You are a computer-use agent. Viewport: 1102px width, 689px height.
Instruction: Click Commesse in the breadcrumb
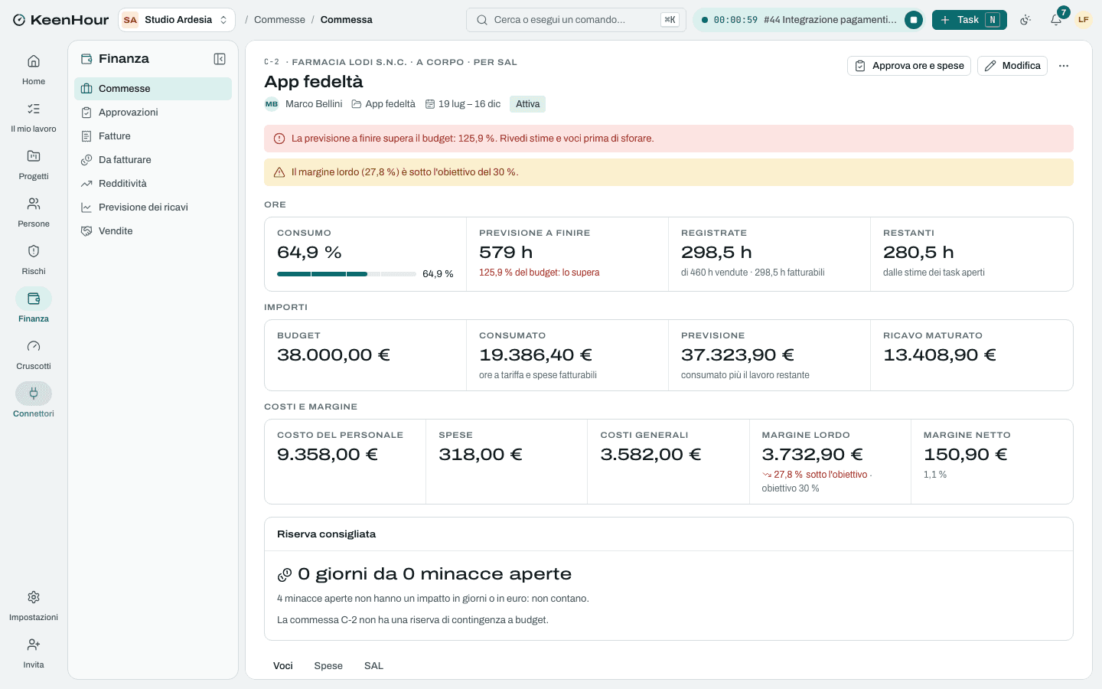279,20
